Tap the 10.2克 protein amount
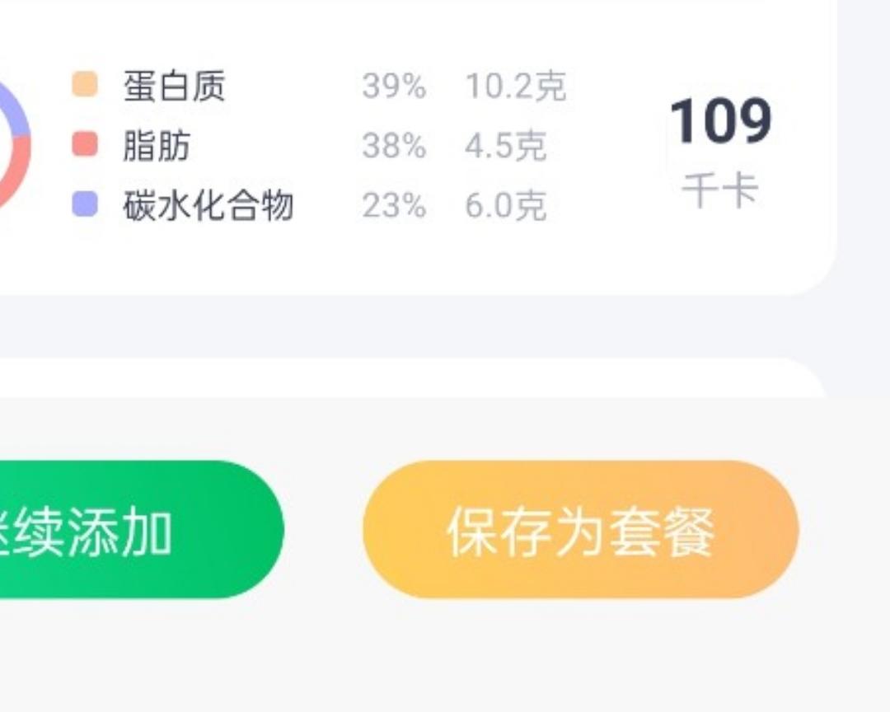This screenshot has height=712, width=890. tap(516, 86)
